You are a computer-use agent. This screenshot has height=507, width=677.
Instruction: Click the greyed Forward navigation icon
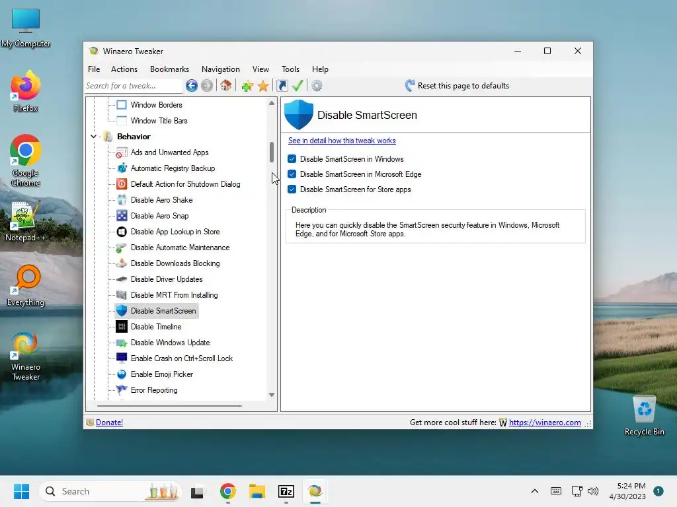click(207, 86)
